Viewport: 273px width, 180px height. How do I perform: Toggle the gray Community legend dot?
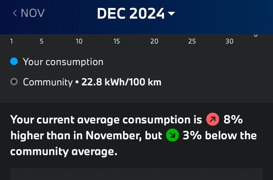point(14,82)
